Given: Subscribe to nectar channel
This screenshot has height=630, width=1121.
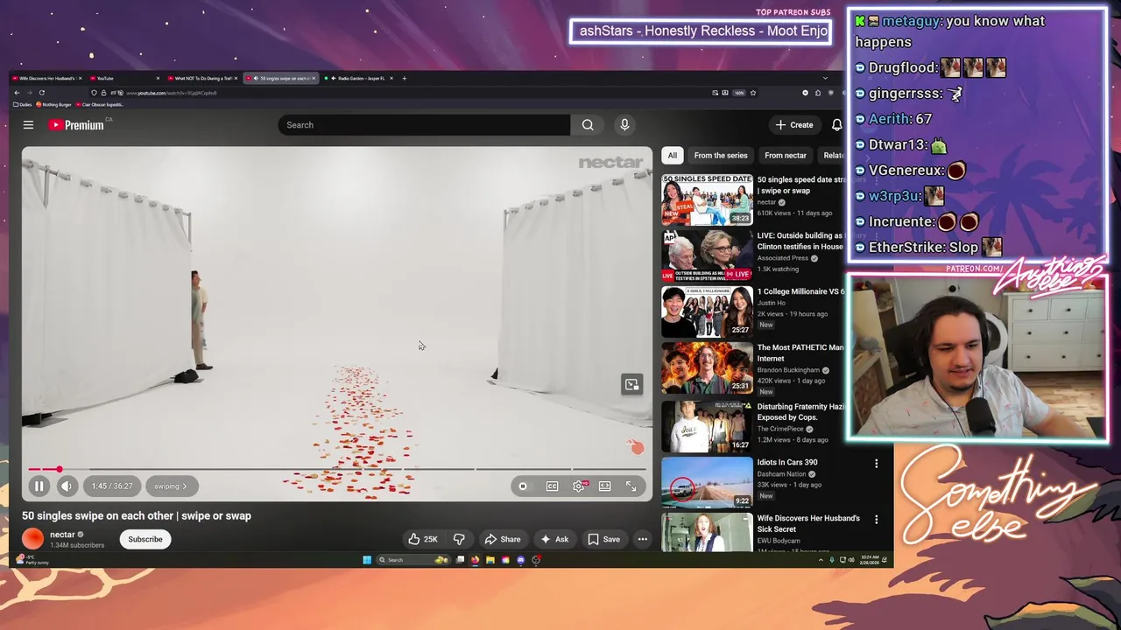Looking at the screenshot, I should tap(145, 539).
